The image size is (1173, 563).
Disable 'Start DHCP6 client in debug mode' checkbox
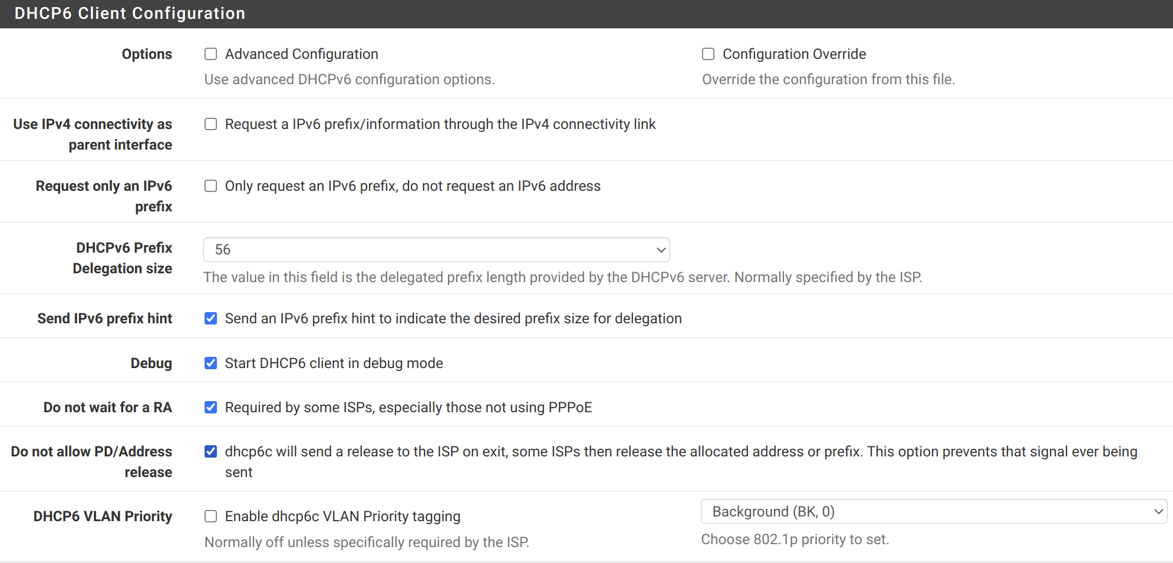pos(210,363)
